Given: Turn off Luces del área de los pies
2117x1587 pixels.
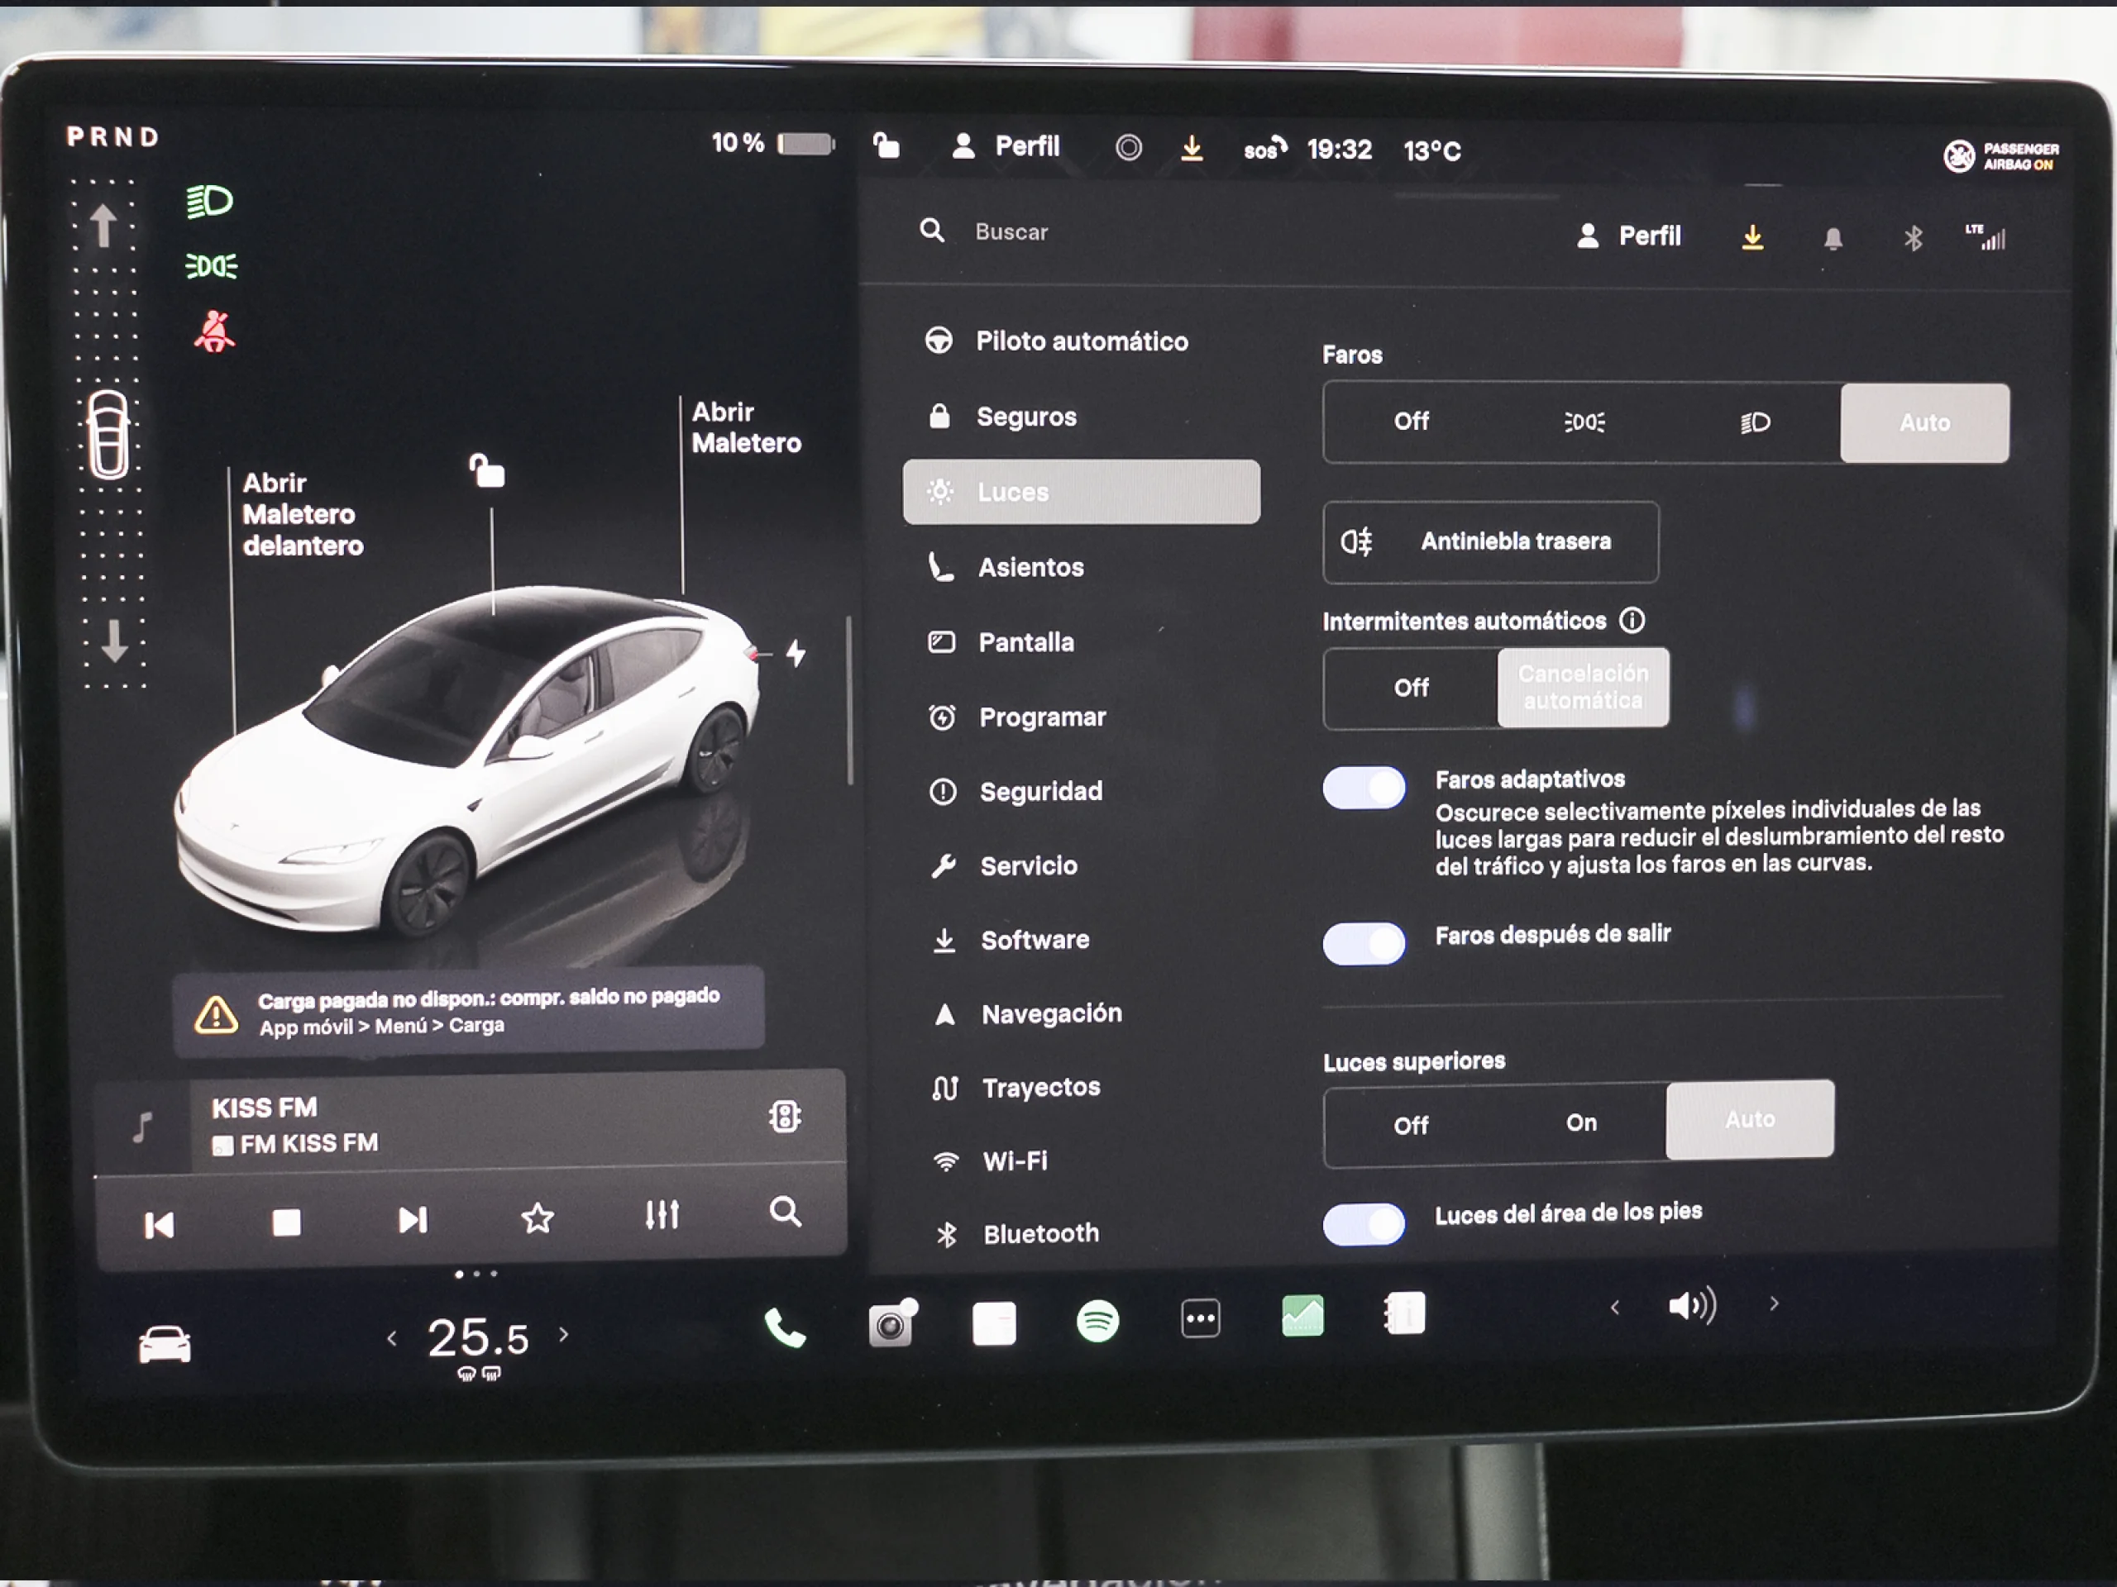Looking at the screenshot, I should click(1363, 1224).
